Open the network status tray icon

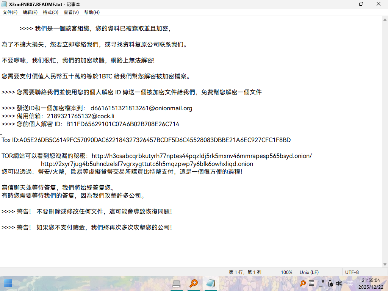point(321,283)
